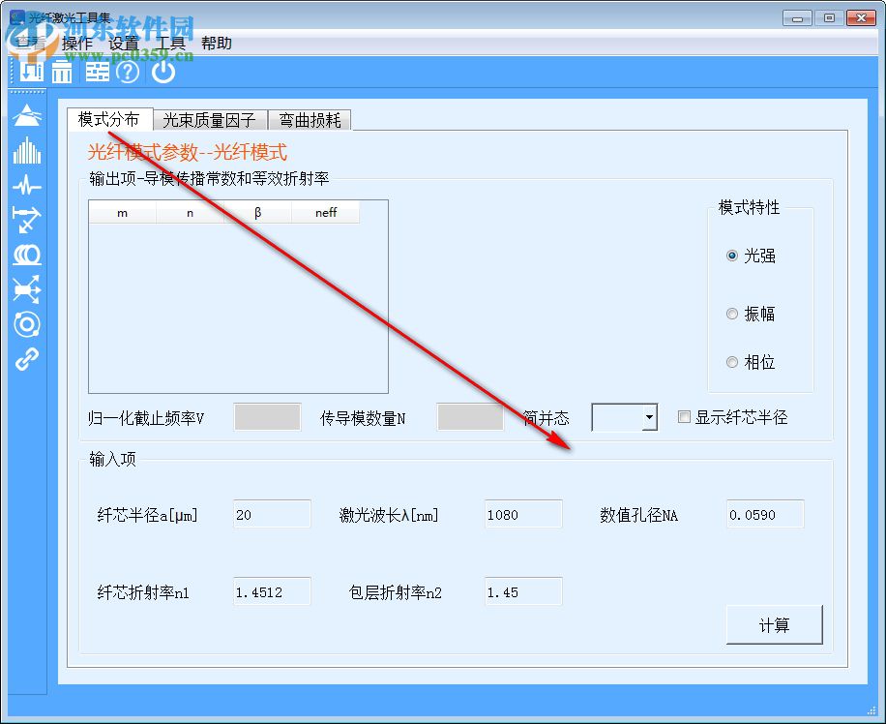
Task: Select the 振幅 (amplitude) radio button
Action: click(x=732, y=313)
